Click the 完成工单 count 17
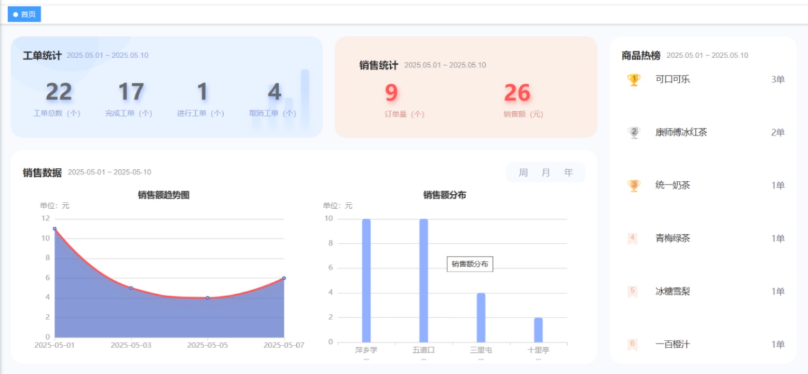The image size is (808, 374). click(x=130, y=92)
